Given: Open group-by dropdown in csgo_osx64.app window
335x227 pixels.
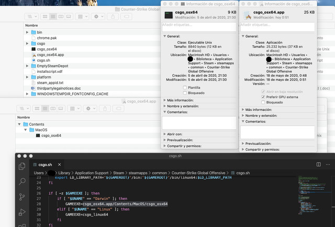Looking at the screenshot, I should coord(74,109).
